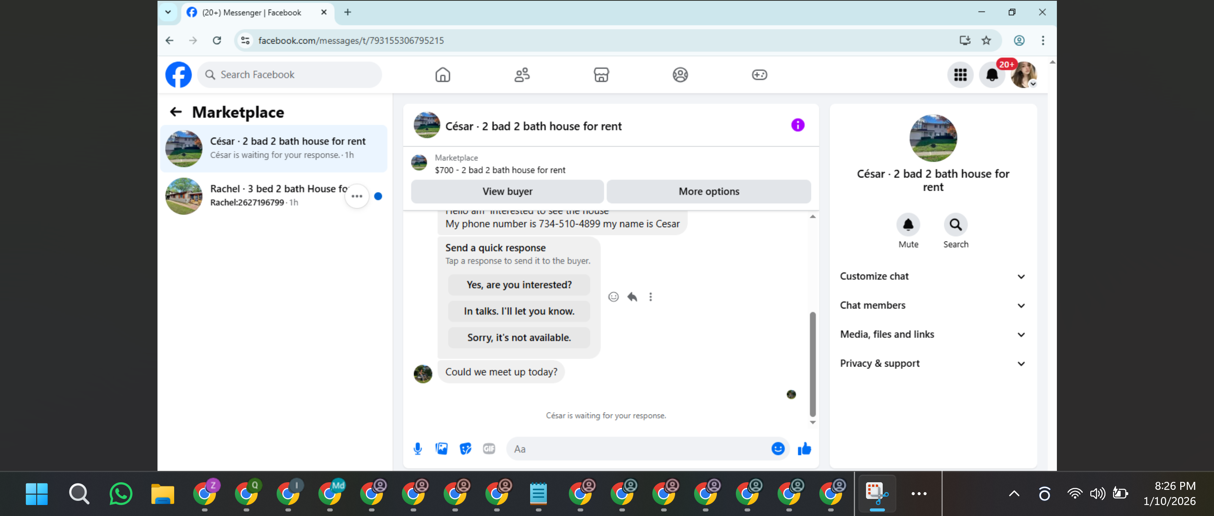Click the voice clip microphone icon
This screenshot has width=1214, height=516.
pyautogui.click(x=417, y=449)
